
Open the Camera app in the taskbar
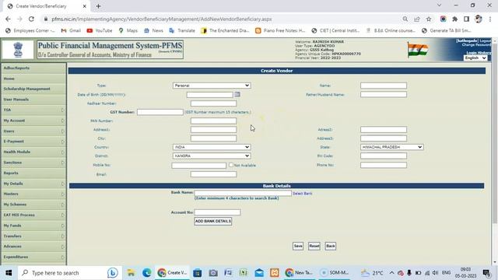213,273
